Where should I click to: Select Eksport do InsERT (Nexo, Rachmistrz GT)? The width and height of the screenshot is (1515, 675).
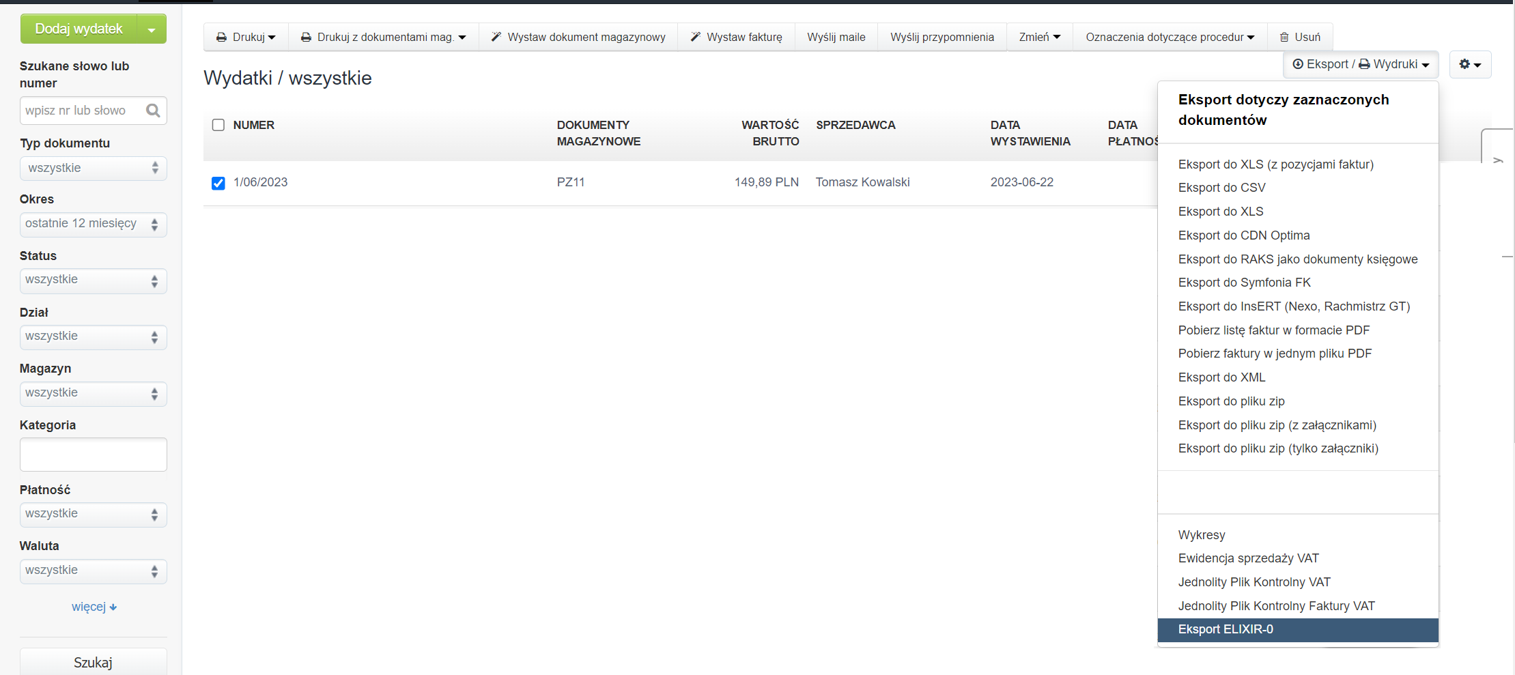click(1294, 306)
